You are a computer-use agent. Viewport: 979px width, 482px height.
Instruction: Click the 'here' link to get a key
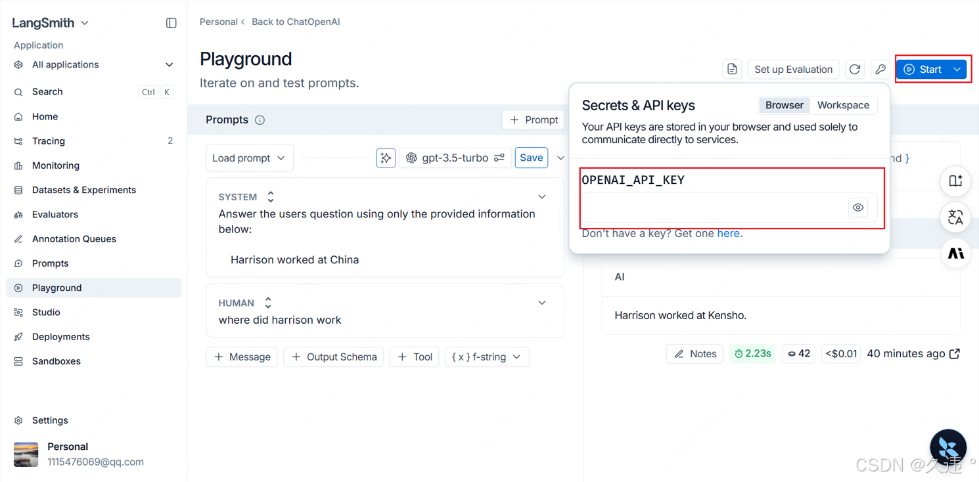pos(728,233)
